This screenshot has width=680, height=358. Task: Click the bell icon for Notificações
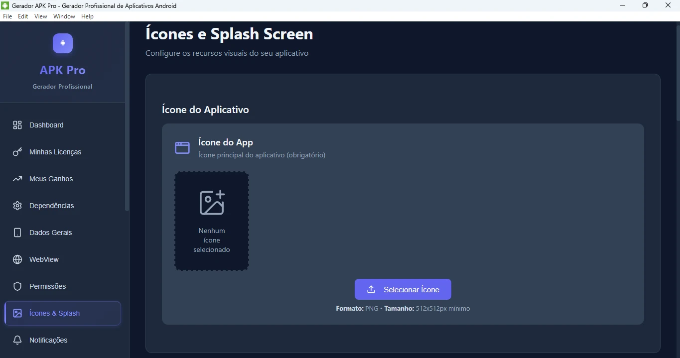17,340
